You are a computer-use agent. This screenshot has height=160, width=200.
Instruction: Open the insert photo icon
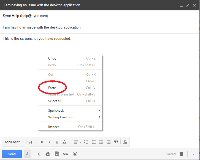(x=57, y=154)
